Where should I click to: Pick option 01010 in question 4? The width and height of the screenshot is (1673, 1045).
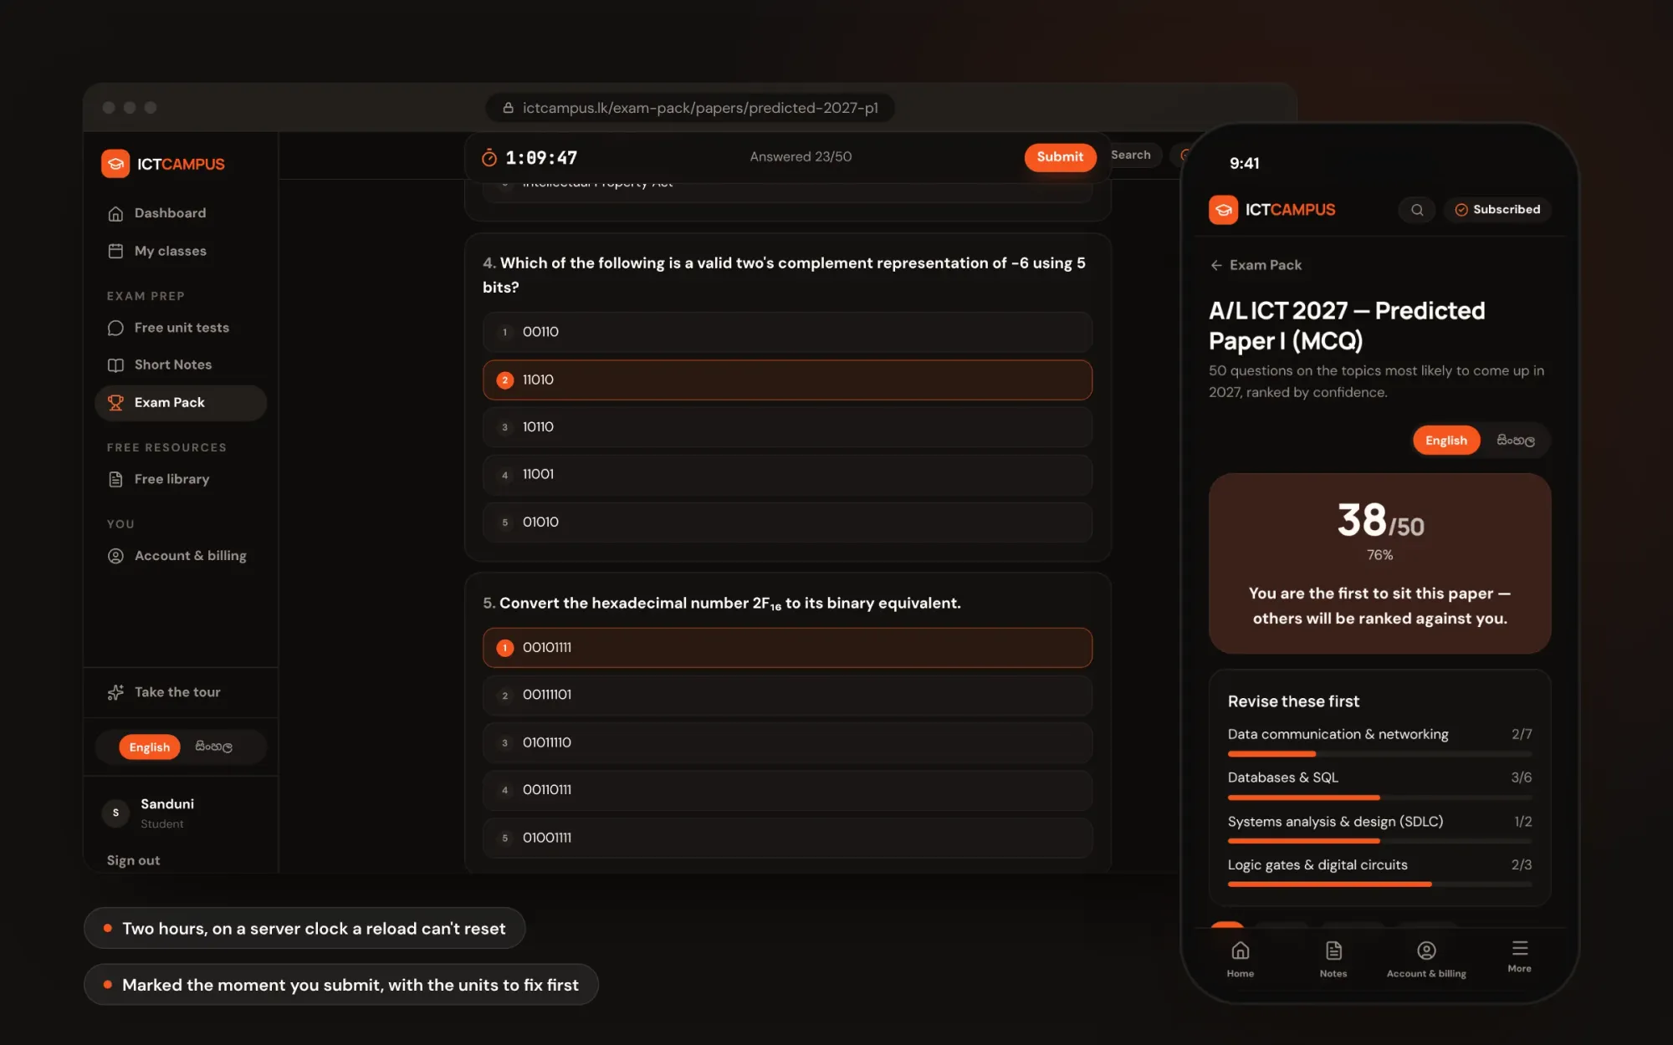click(787, 522)
